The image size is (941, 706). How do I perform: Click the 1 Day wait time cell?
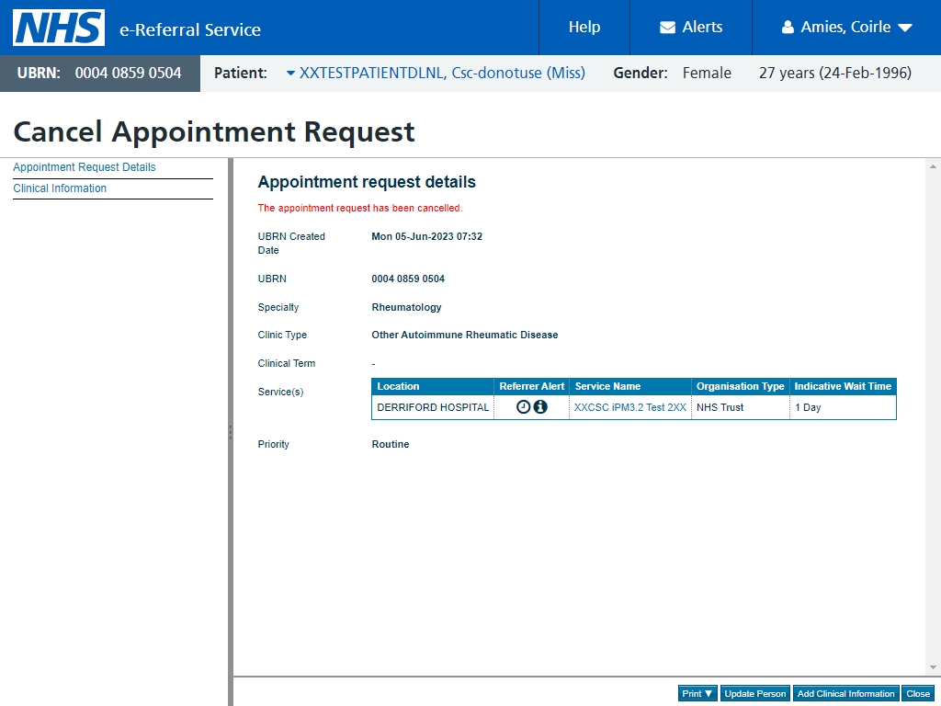click(x=843, y=407)
